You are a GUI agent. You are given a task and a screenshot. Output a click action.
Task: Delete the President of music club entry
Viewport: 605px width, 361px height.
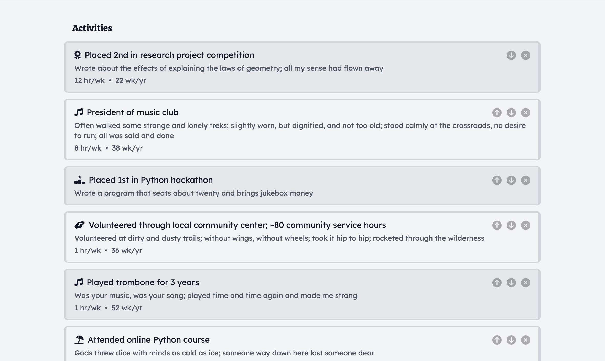[x=525, y=113]
